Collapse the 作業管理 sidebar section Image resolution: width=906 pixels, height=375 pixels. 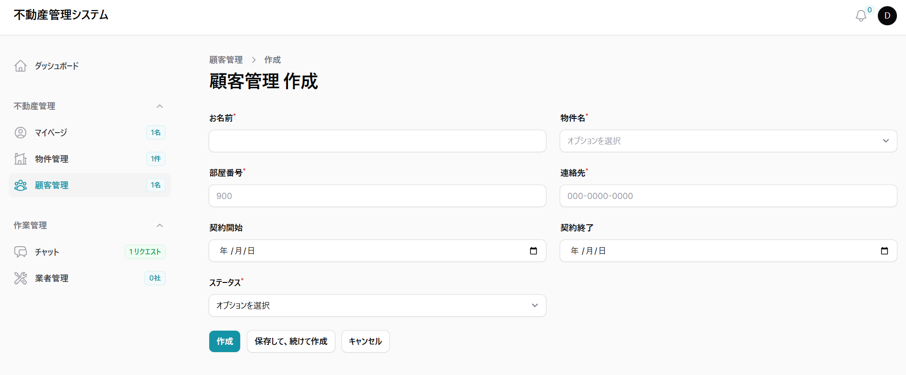coord(160,225)
